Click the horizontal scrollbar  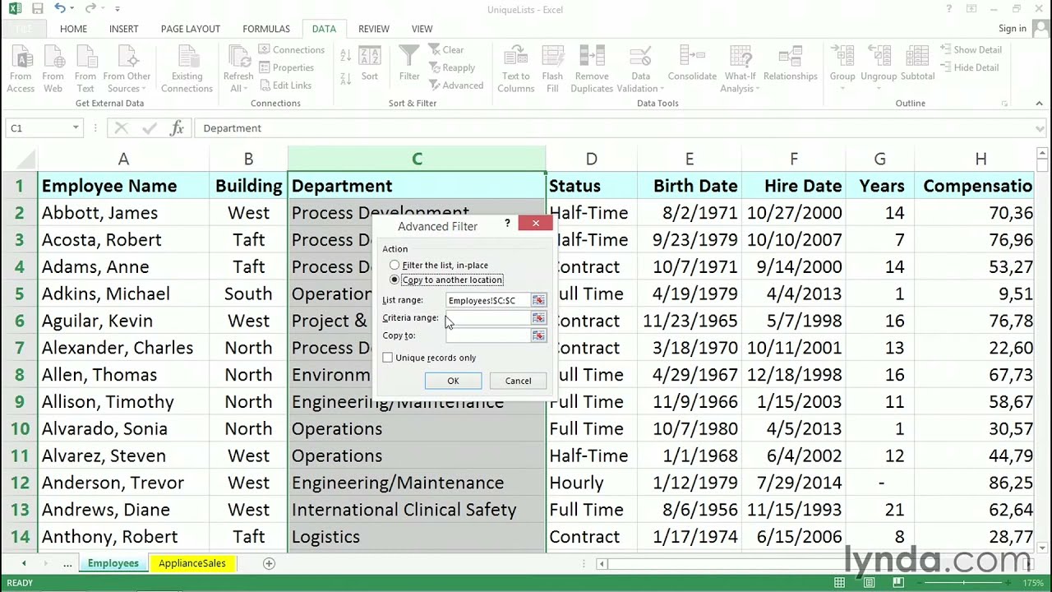(x=814, y=563)
